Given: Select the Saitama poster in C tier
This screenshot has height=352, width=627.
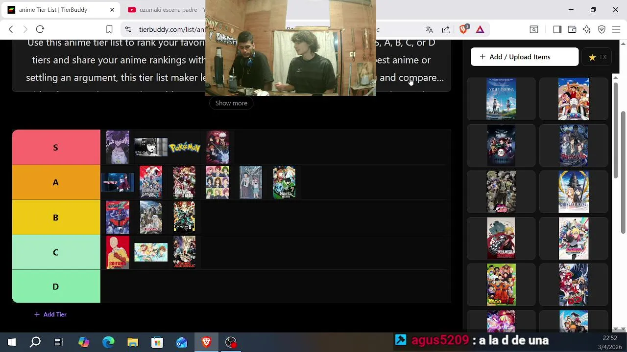Looking at the screenshot, I should coord(118,252).
